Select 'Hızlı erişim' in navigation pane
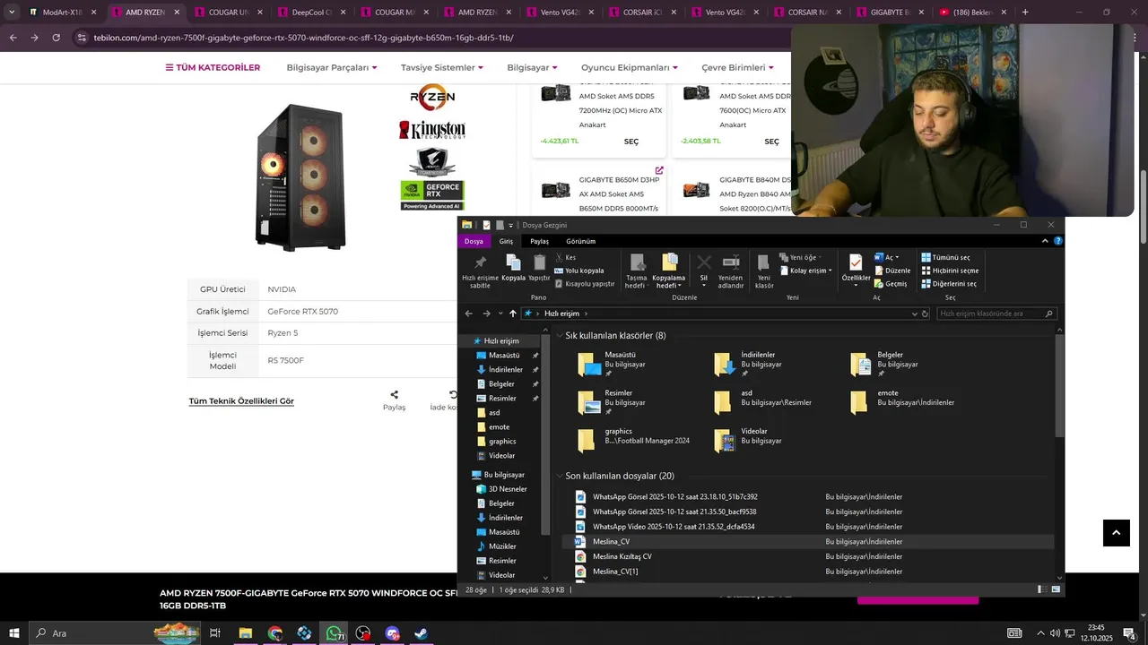 coord(500,340)
